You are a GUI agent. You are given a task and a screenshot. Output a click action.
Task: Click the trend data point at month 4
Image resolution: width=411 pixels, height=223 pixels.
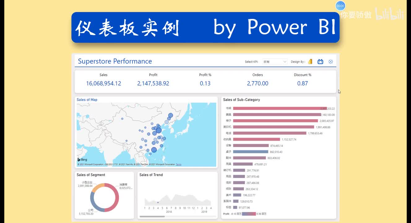[x=158, y=203]
